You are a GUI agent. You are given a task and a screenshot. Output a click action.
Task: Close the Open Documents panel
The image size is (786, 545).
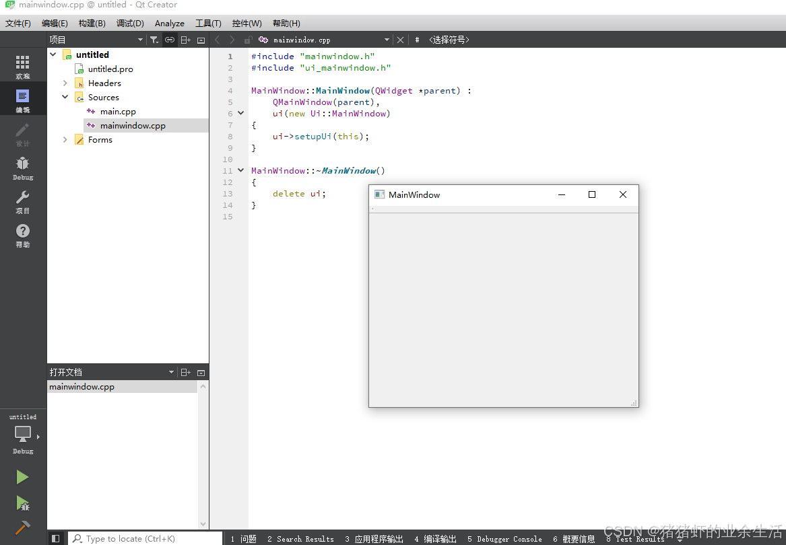[201, 373]
